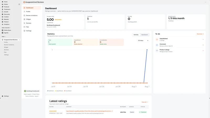Open the three-dot menu at top right

(x=206, y=2)
